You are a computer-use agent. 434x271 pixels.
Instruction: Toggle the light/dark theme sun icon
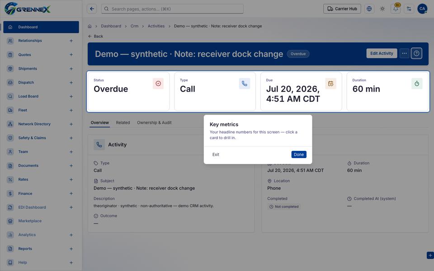382,9
